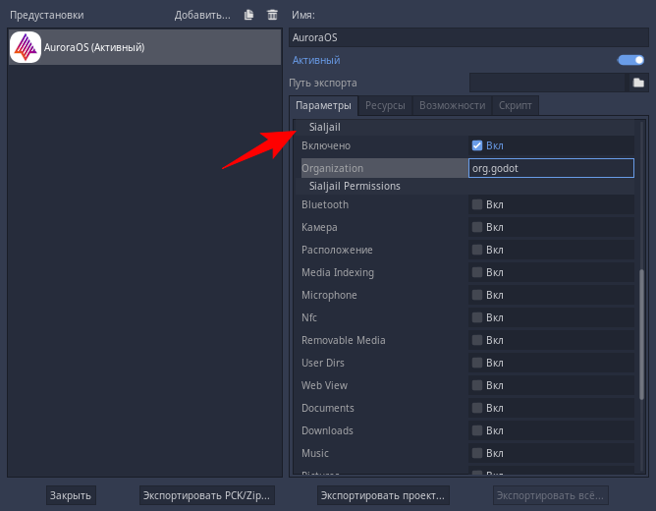Screen dimensions: 656x511
Task: Click the delete preset trash icon
Action: (272, 15)
